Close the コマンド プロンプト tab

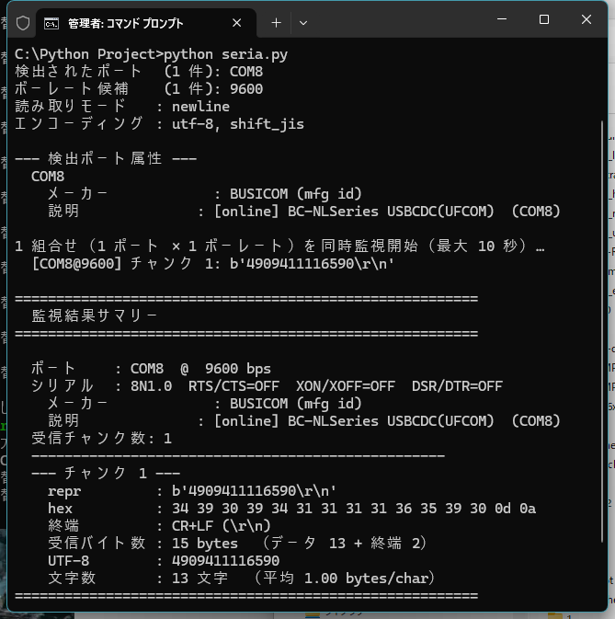236,23
